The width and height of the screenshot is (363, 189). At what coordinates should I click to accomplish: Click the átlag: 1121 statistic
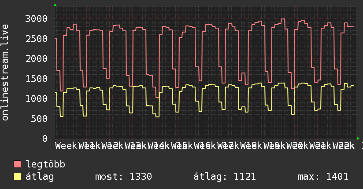pyautogui.click(x=225, y=177)
